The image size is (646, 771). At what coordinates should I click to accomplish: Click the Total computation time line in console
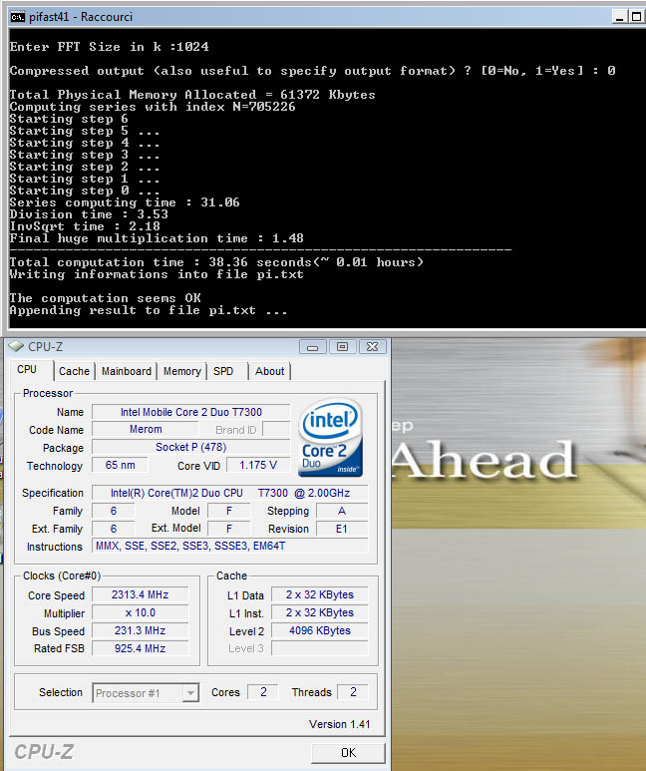216,262
